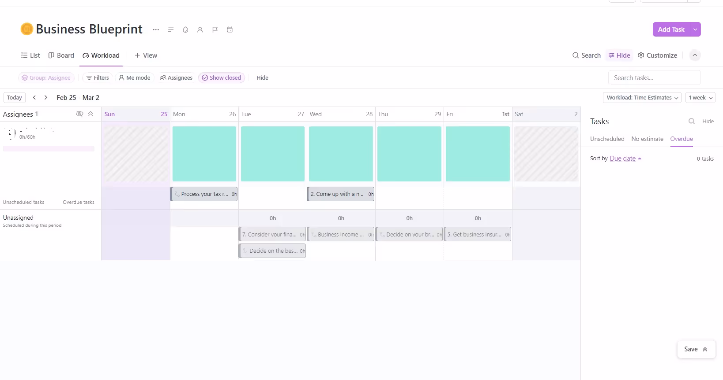
Task: Click the calendar icon beside the title
Action: pos(230,30)
